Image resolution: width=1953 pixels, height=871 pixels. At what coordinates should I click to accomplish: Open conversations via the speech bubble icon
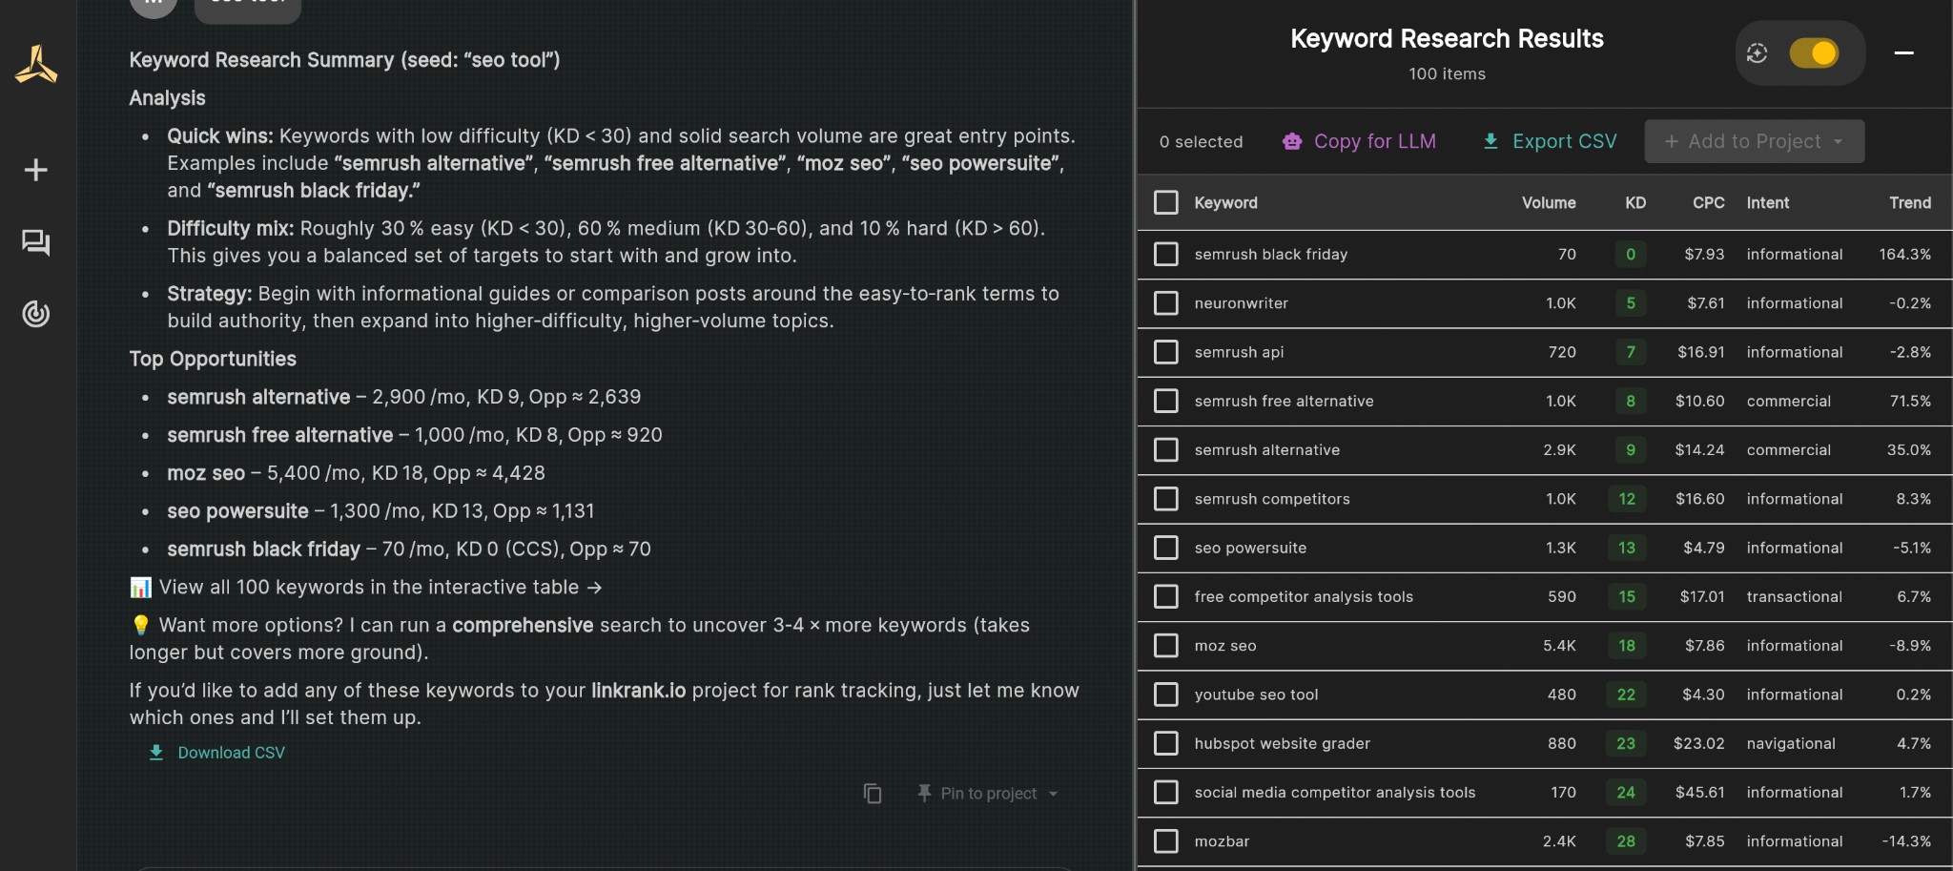(x=35, y=242)
